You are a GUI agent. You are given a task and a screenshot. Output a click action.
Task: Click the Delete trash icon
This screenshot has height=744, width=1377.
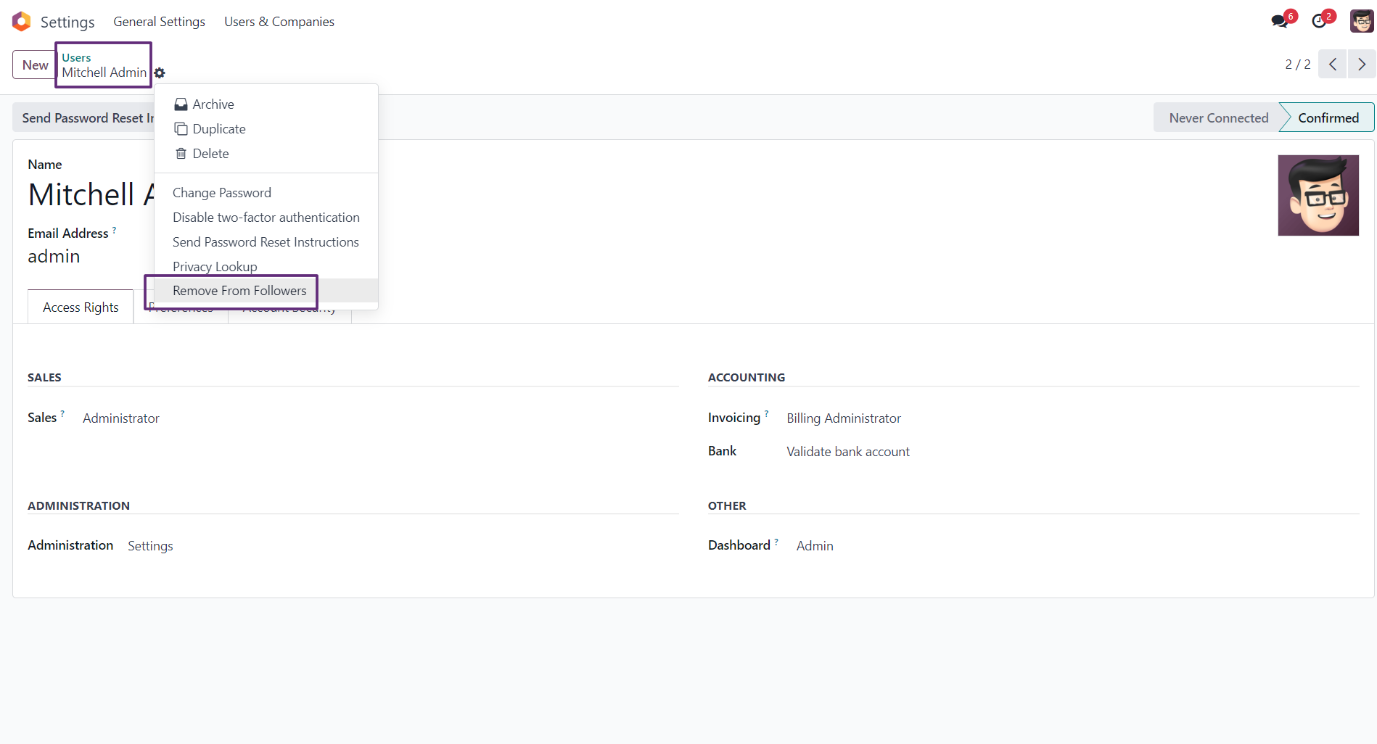click(x=181, y=154)
